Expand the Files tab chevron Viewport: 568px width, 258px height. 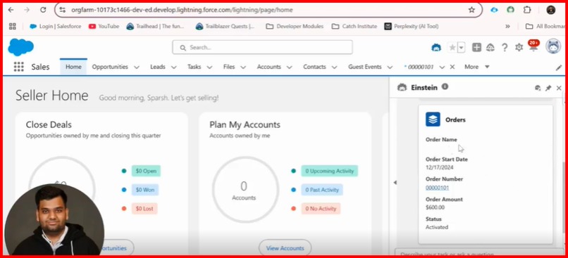243,67
